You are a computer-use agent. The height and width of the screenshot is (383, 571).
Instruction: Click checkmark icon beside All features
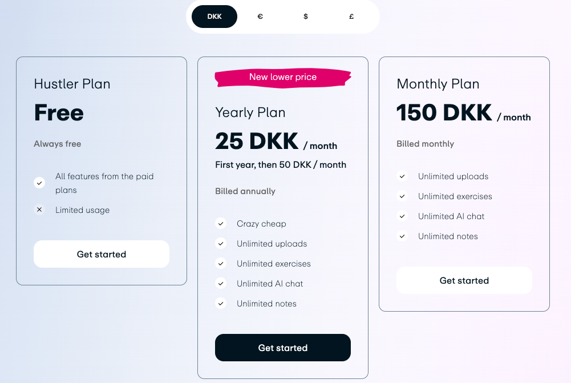click(x=39, y=183)
